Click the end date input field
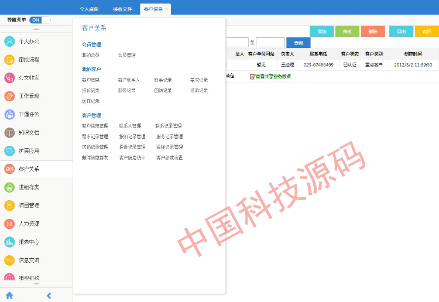 click(270, 43)
